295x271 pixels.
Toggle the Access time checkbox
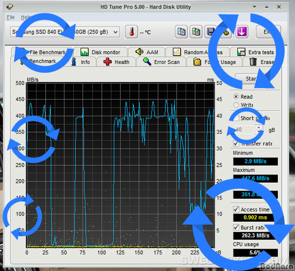coord(236,209)
